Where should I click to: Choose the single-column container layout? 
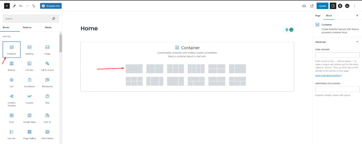(134, 68)
